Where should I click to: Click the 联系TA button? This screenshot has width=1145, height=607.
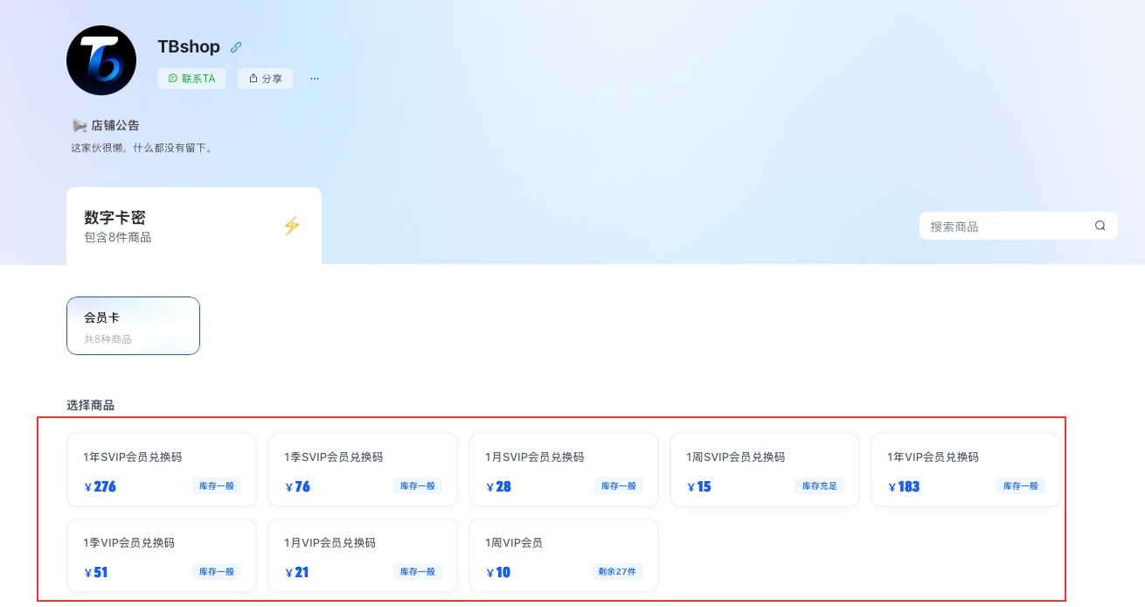(x=191, y=78)
